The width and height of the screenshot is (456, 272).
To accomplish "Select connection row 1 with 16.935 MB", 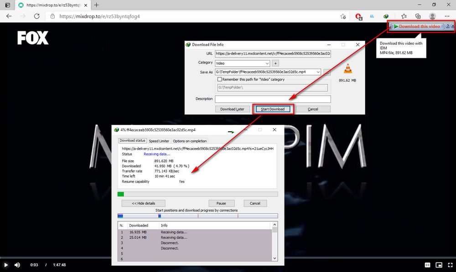I will point(195,232).
